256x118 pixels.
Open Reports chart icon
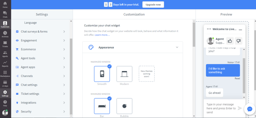pos(5,63)
